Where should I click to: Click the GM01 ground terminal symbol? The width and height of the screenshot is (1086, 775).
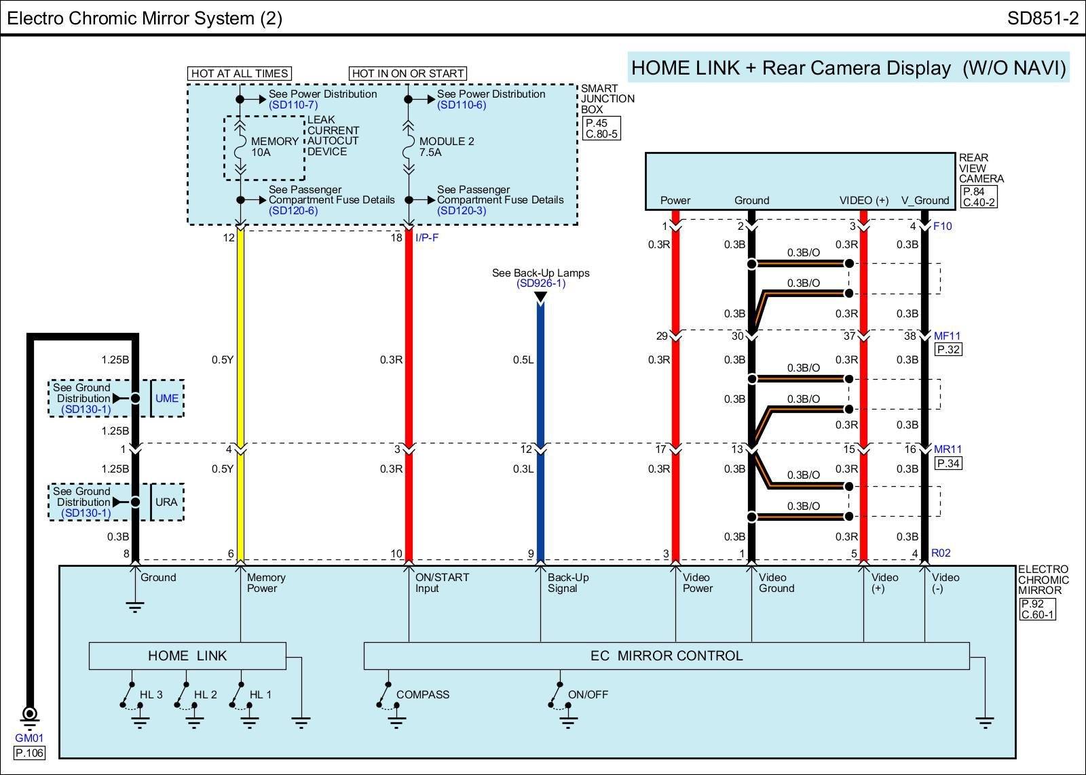pos(29,715)
